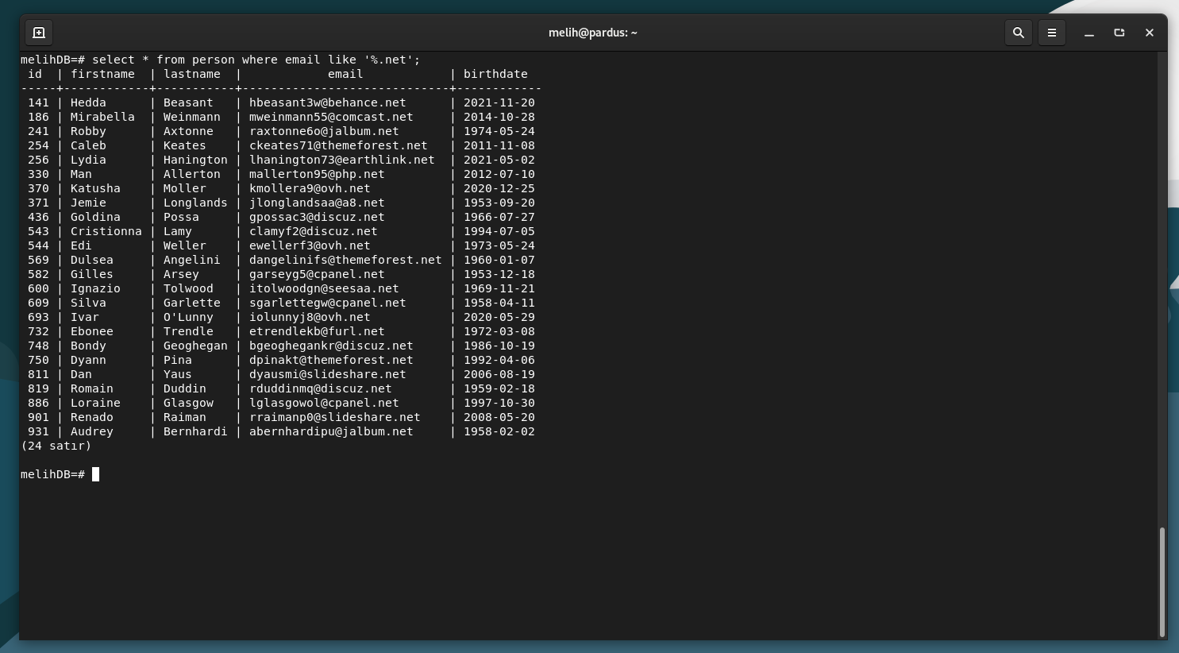Click the birthdate column header
Screen dimensions: 1179x653
(x=495, y=74)
